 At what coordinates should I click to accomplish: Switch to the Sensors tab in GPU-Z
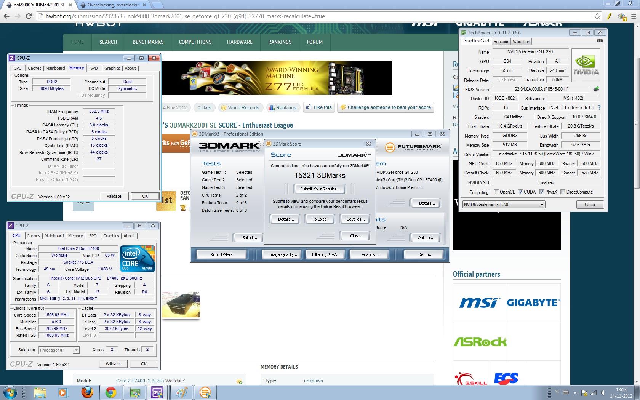(x=501, y=42)
